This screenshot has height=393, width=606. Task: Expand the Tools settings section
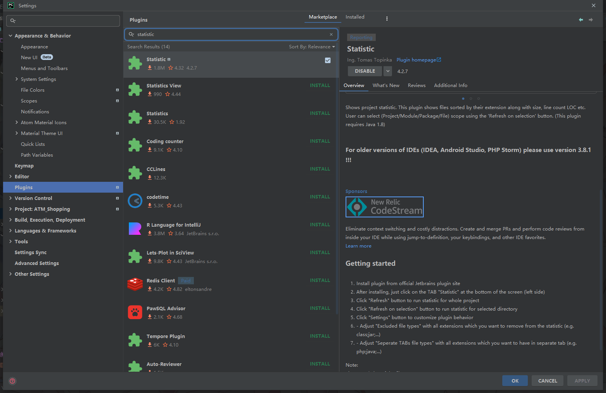coord(10,241)
